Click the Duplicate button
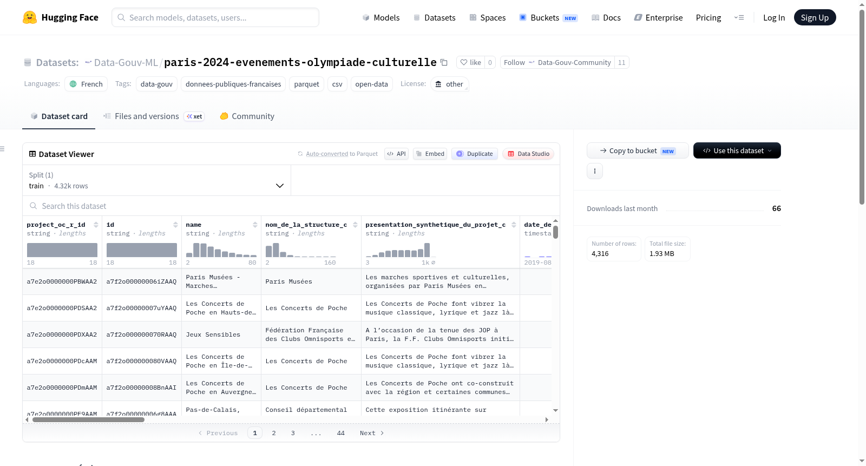The height and width of the screenshot is (466, 866). tap(474, 154)
